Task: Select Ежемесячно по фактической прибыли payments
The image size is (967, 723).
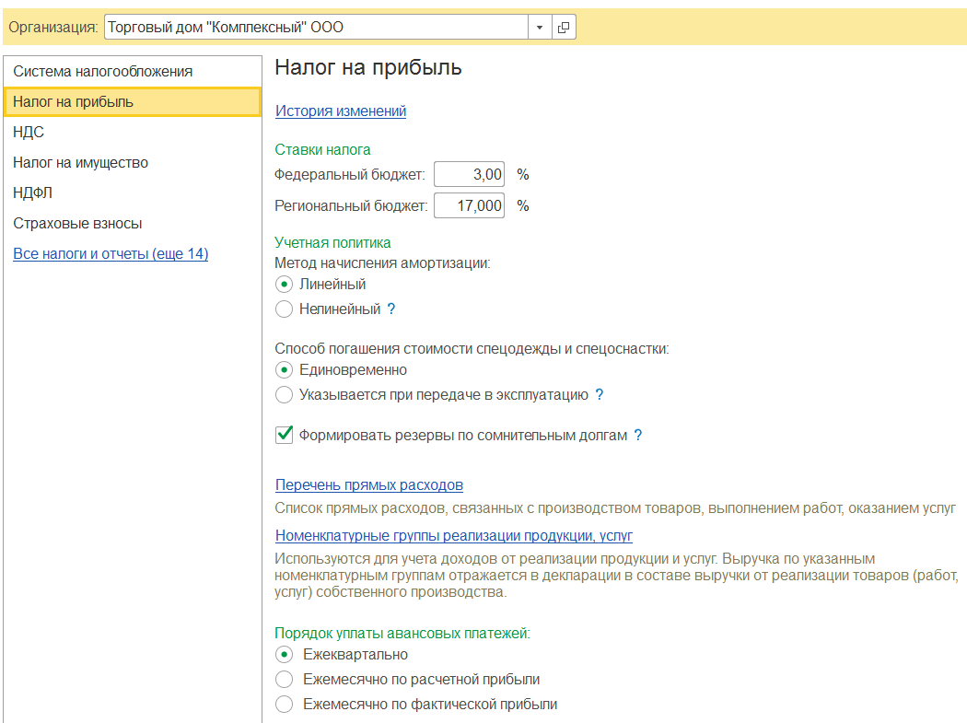Action: point(285,705)
